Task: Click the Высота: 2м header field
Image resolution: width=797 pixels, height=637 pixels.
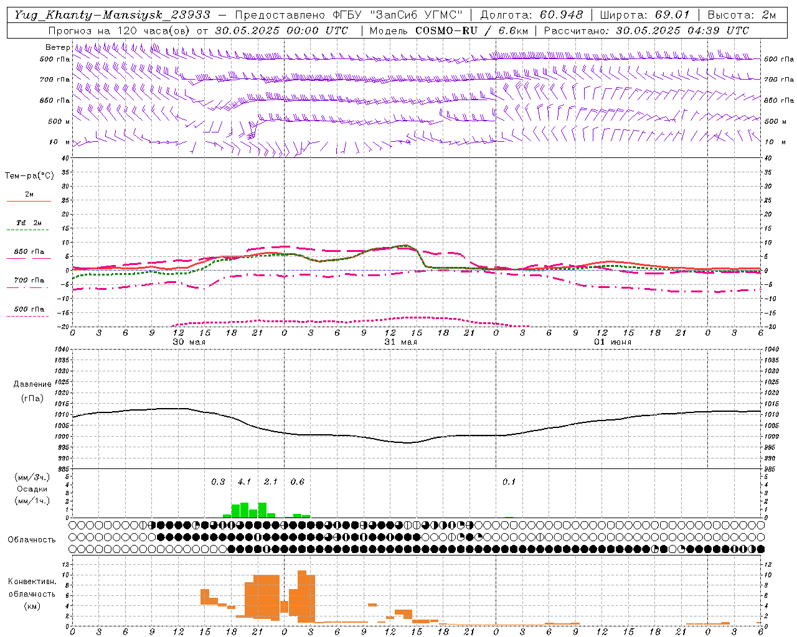Action: pyautogui.click(x=742, y=15)
